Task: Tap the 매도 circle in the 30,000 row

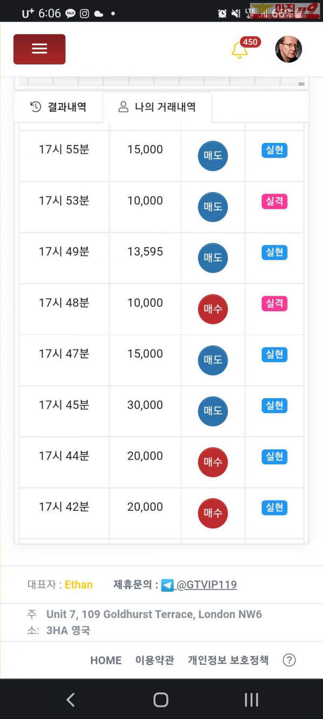Action: point(213,411)
